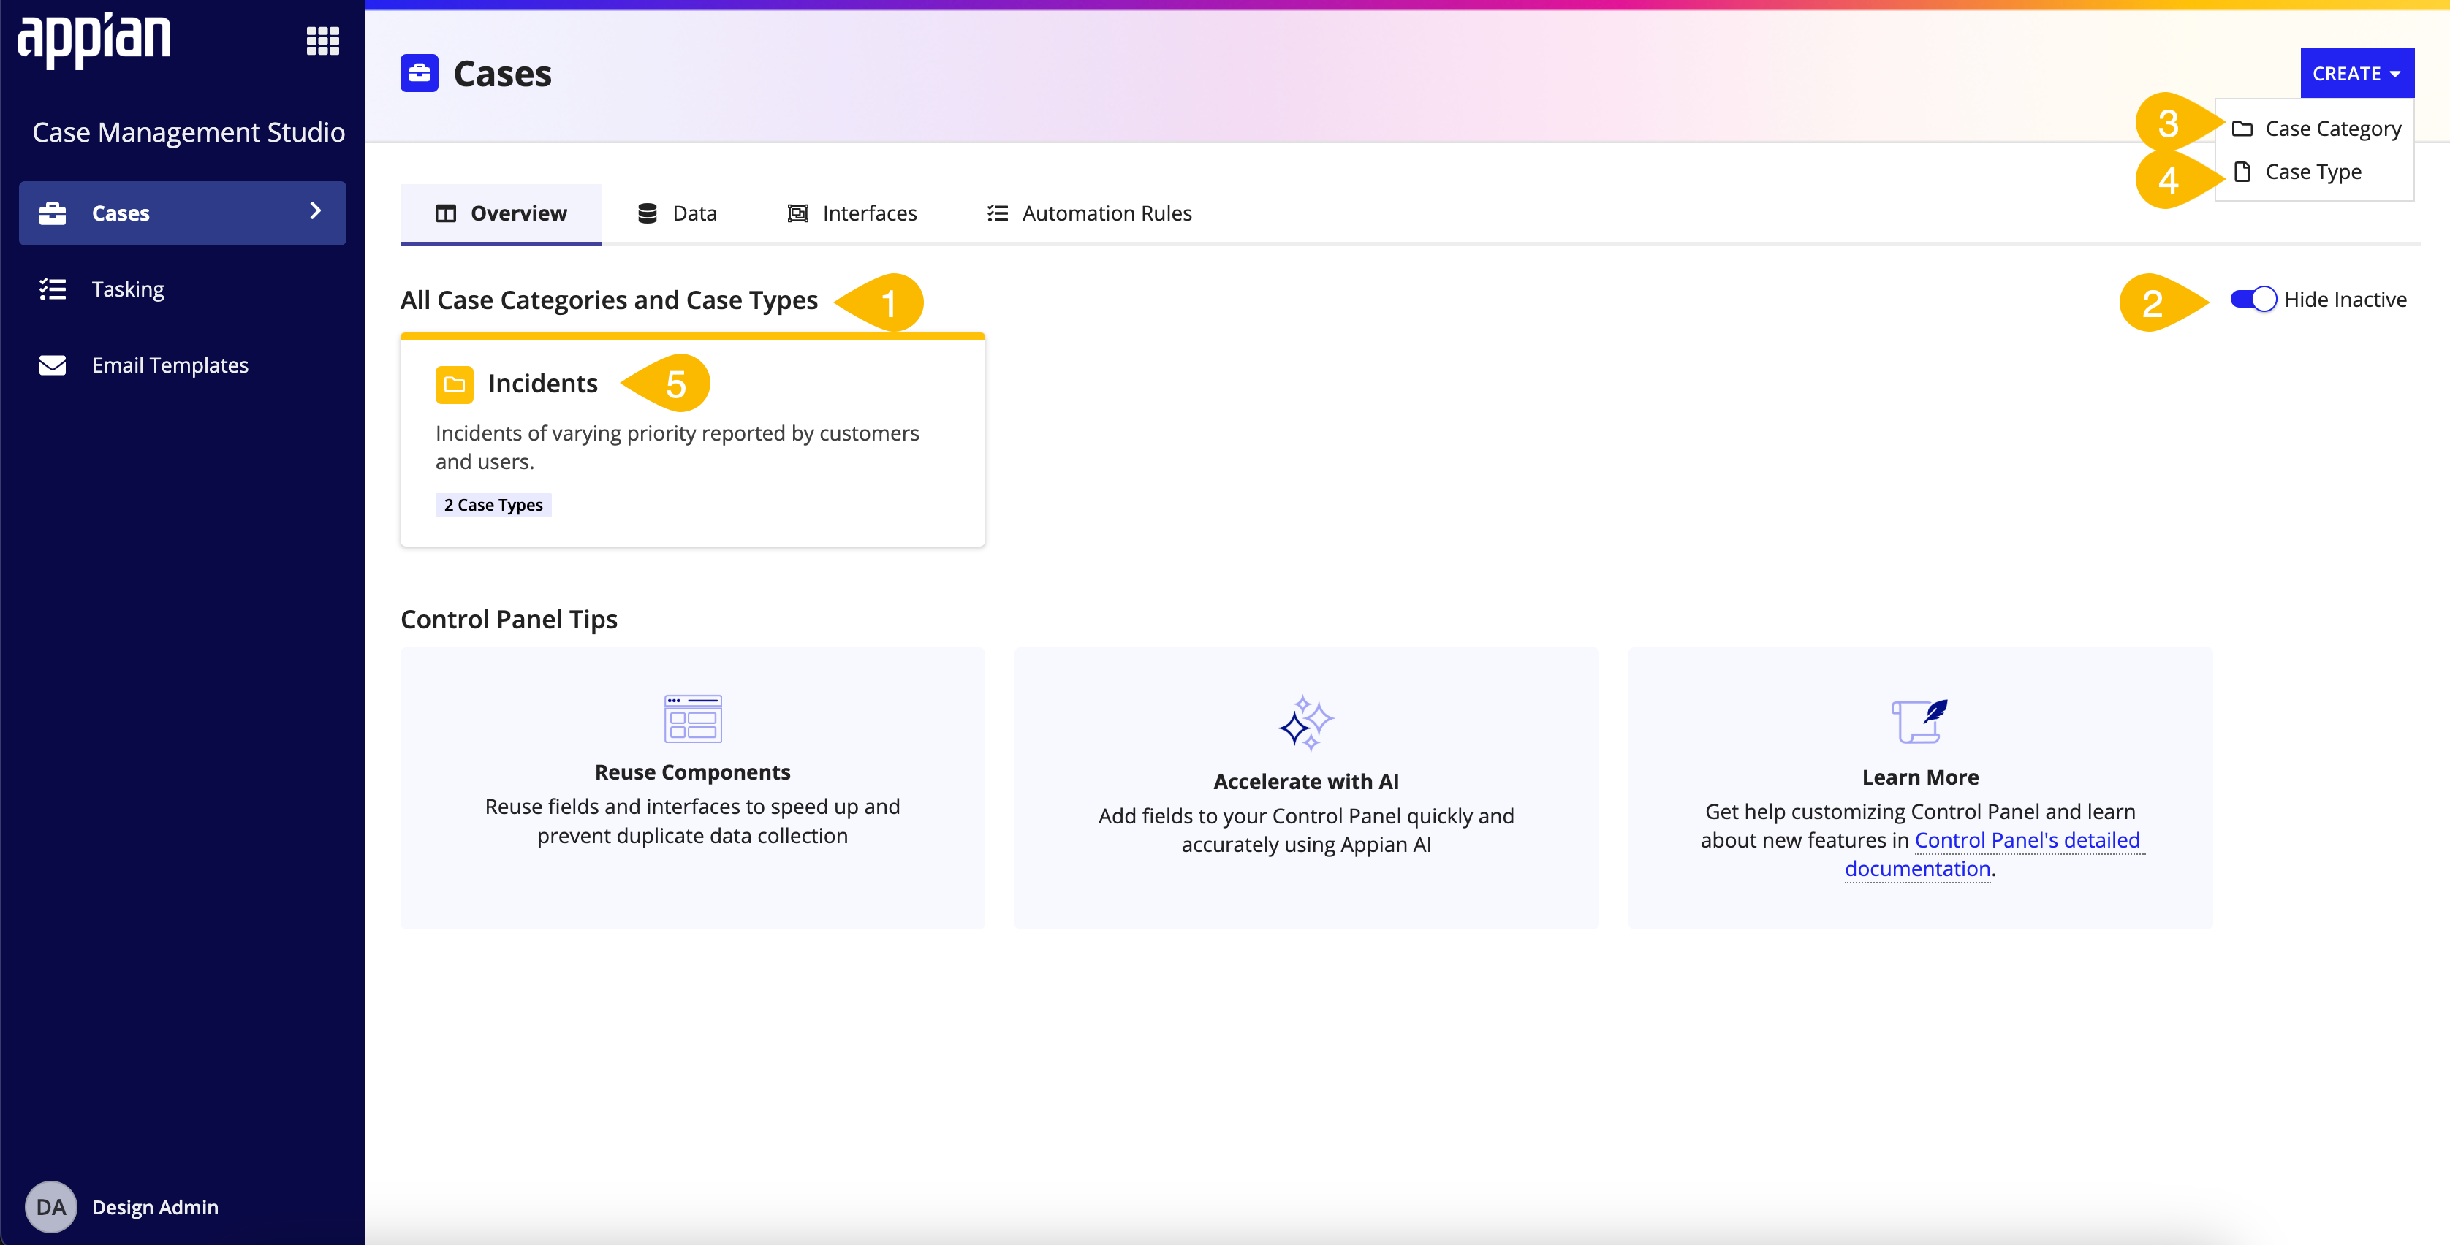Click the Automation Rules list icon
Image resolution: width=2450 pixels, height=1245 pixels.
[x=997, y=213]
